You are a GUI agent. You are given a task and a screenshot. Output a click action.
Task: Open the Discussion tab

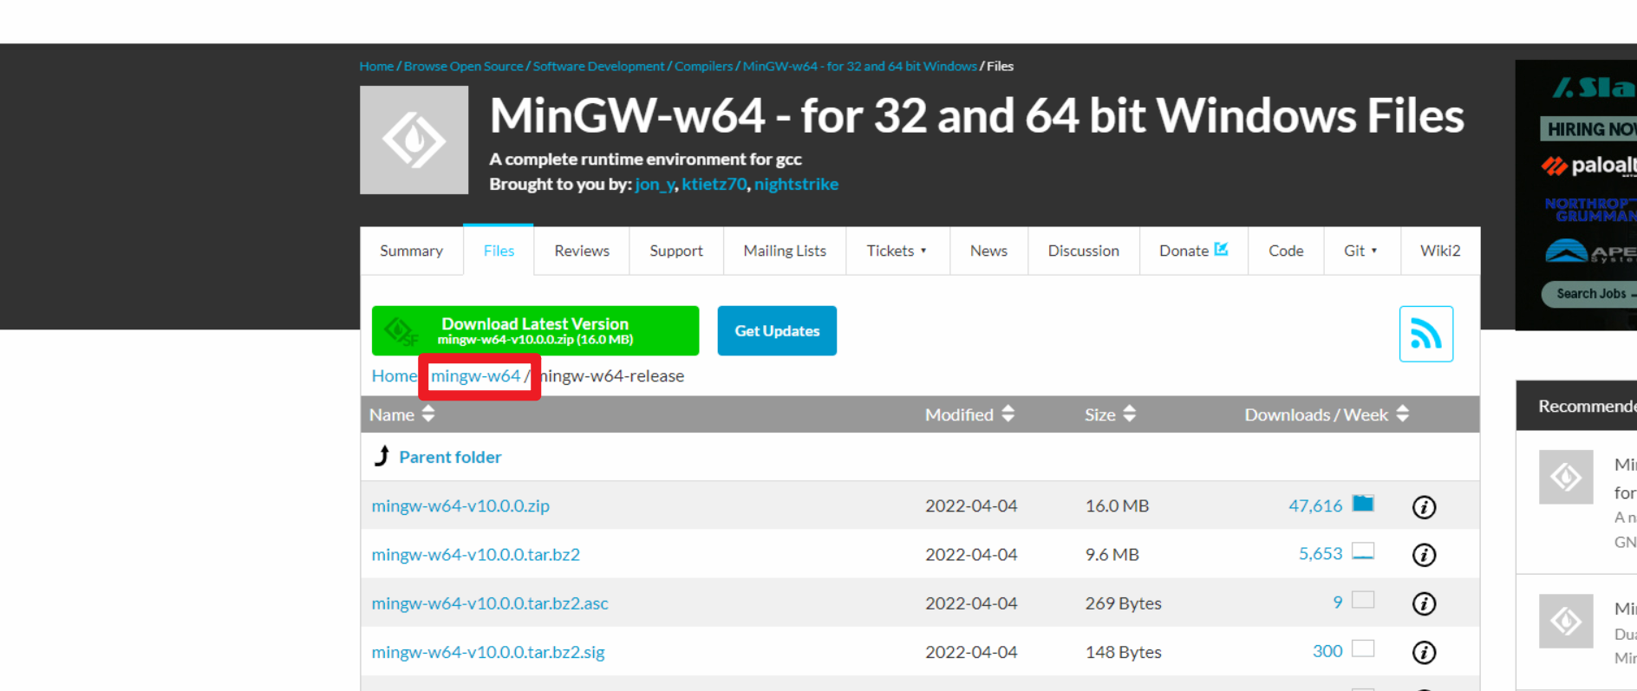coord(1083,251)
